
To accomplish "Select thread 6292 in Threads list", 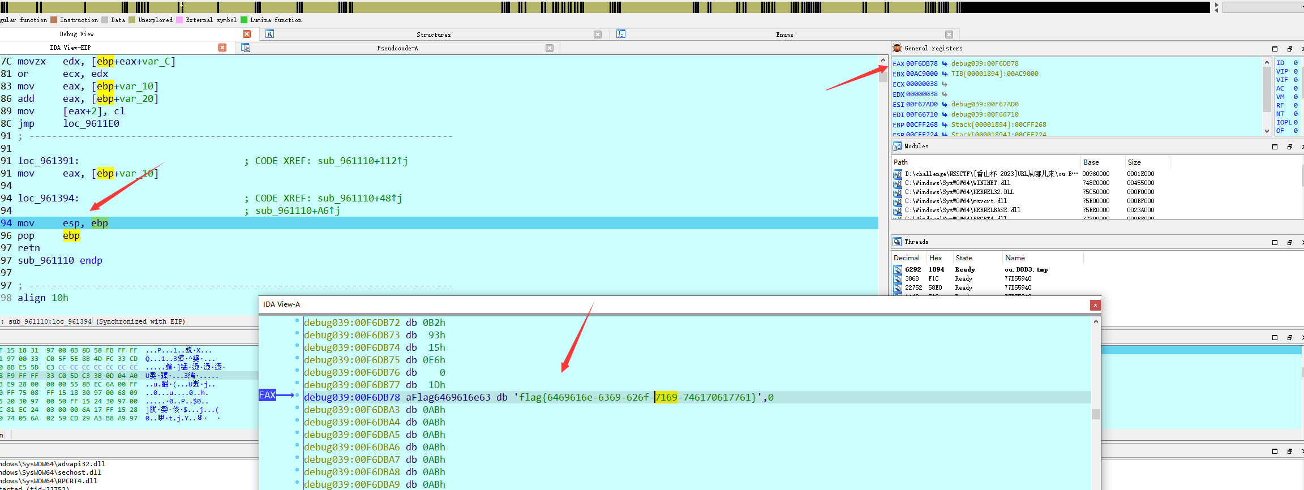I will pyautogui.click(x=912, y=269).
